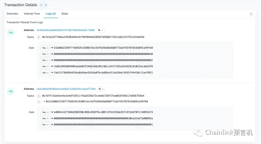Go to next transaction arrow
Screen dimensions: 261x144
(x=46, y=5)
